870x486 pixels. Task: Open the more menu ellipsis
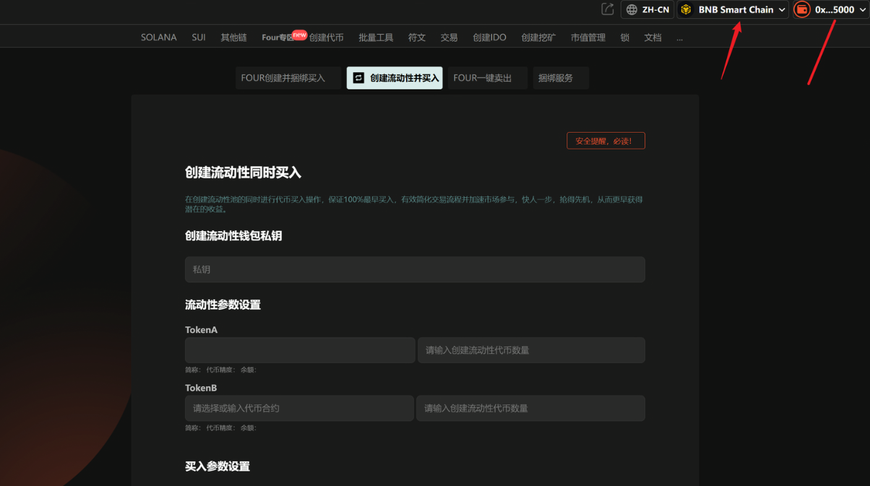pos(679,38)
